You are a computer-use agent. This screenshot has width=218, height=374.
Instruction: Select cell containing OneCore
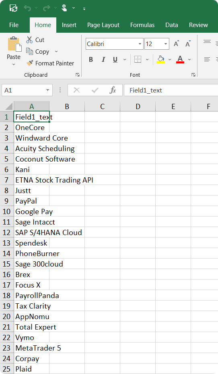tap(32, 128)
